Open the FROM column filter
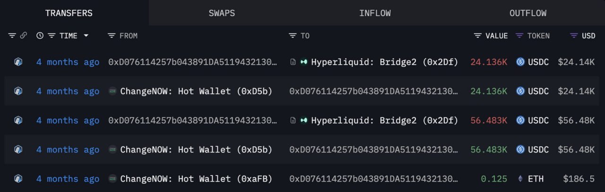 [x=112, y=36]
